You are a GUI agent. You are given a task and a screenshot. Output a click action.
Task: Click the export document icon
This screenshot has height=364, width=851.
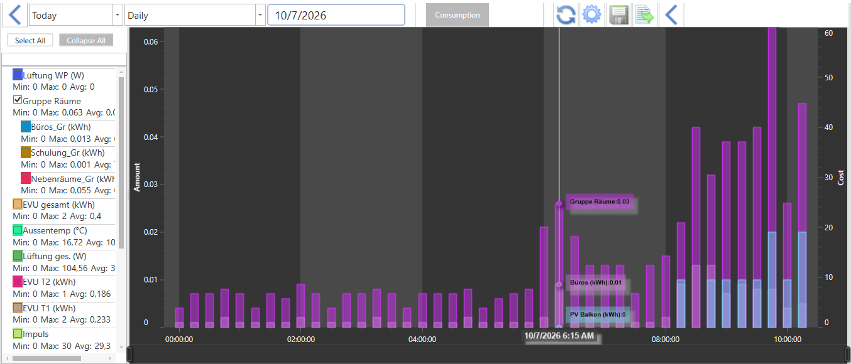pos(644,15)
